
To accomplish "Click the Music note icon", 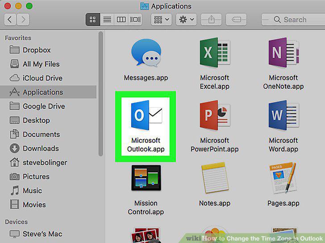I will tap(15, 190).
